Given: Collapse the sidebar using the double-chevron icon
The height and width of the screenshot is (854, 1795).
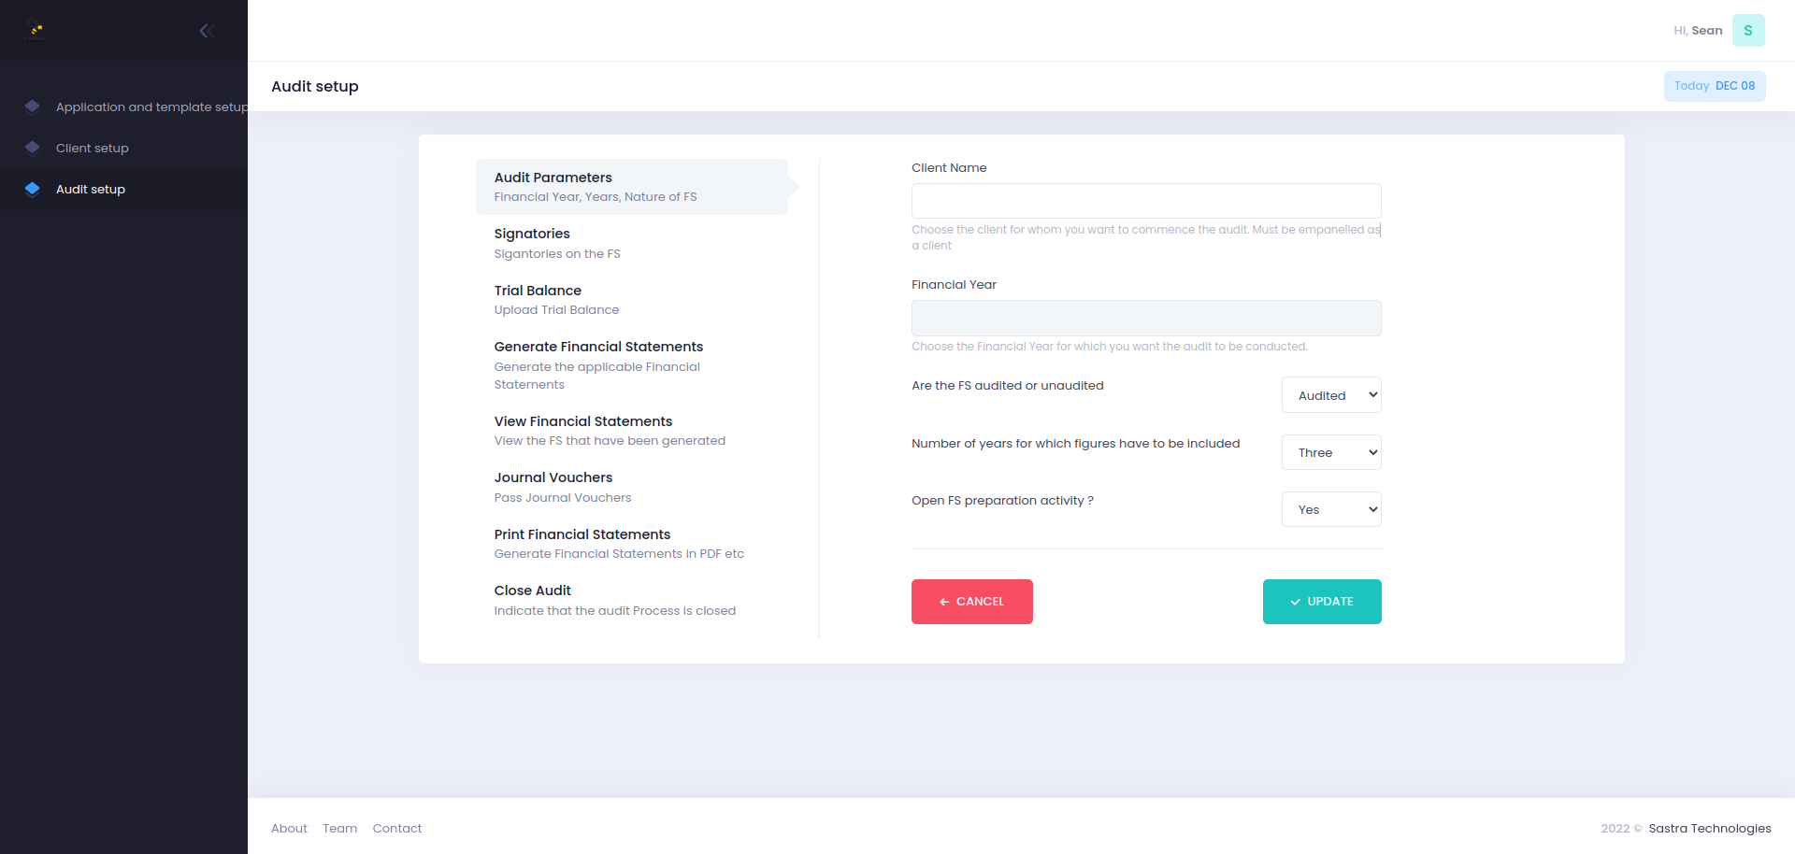Looking at the screenshot, I should [x=207, y=30].
